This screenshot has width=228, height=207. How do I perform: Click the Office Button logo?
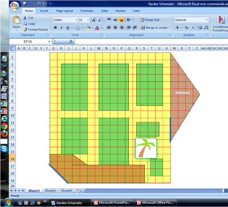click(x=15, y=6)
